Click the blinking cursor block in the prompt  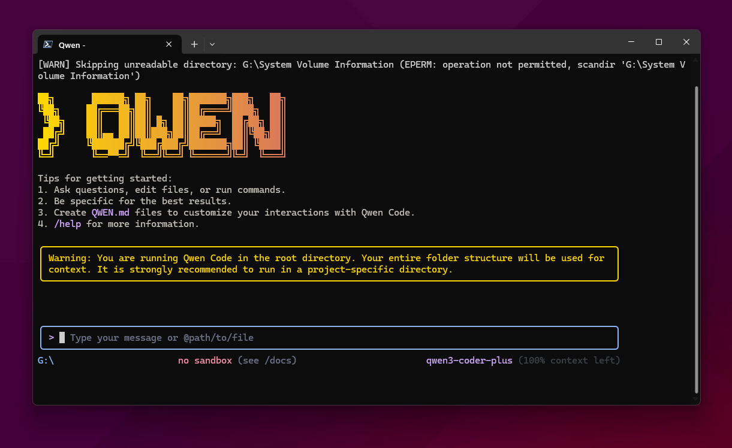point(62,337)
